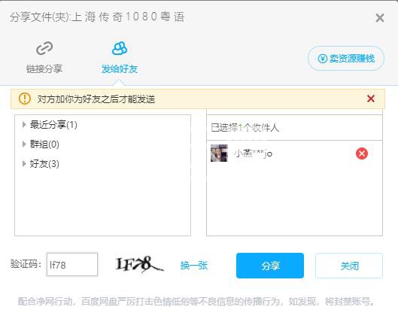
Task: Click the friends group icon
Action: [120, 48]
